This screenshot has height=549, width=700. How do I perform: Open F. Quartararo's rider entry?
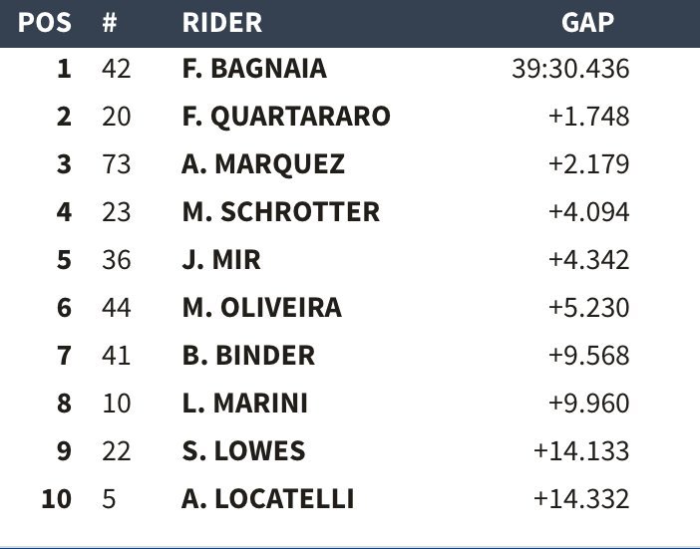click(286, 117)
